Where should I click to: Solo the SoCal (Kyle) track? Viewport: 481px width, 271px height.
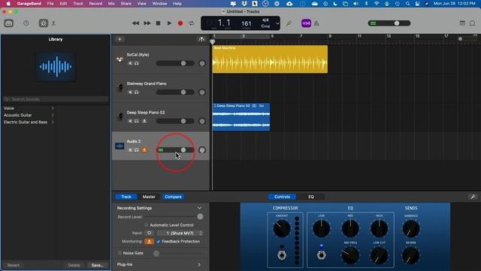point(137,63)
